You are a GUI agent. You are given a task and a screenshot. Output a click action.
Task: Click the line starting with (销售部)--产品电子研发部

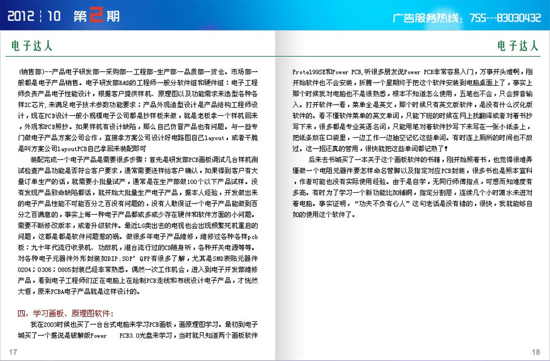138,72
